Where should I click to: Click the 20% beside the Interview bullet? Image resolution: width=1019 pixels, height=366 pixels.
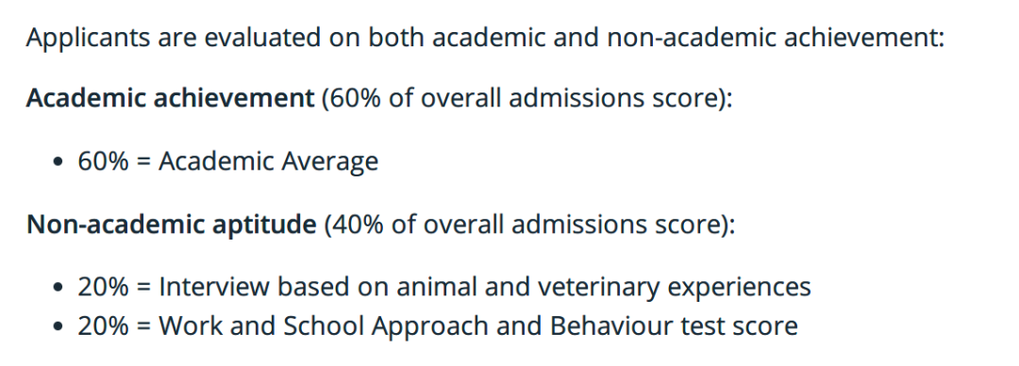104,287
